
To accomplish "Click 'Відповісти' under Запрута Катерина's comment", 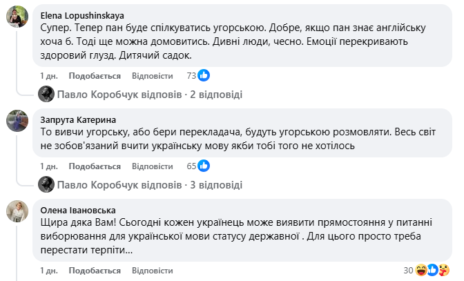I will click(x=151, y=166).
